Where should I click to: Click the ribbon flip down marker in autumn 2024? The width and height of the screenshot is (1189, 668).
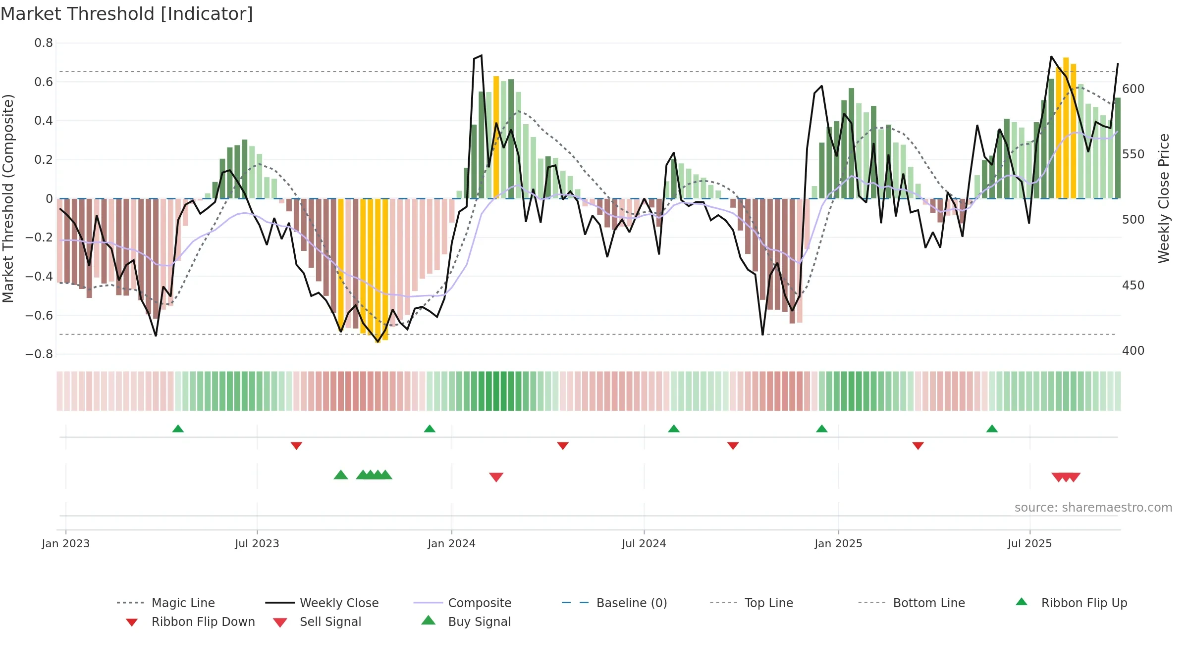(x=733, y=446)
